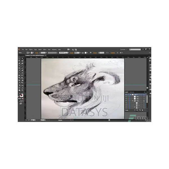
Task: Toggle visibility eye of Layer 1
Action: point(126,95)
